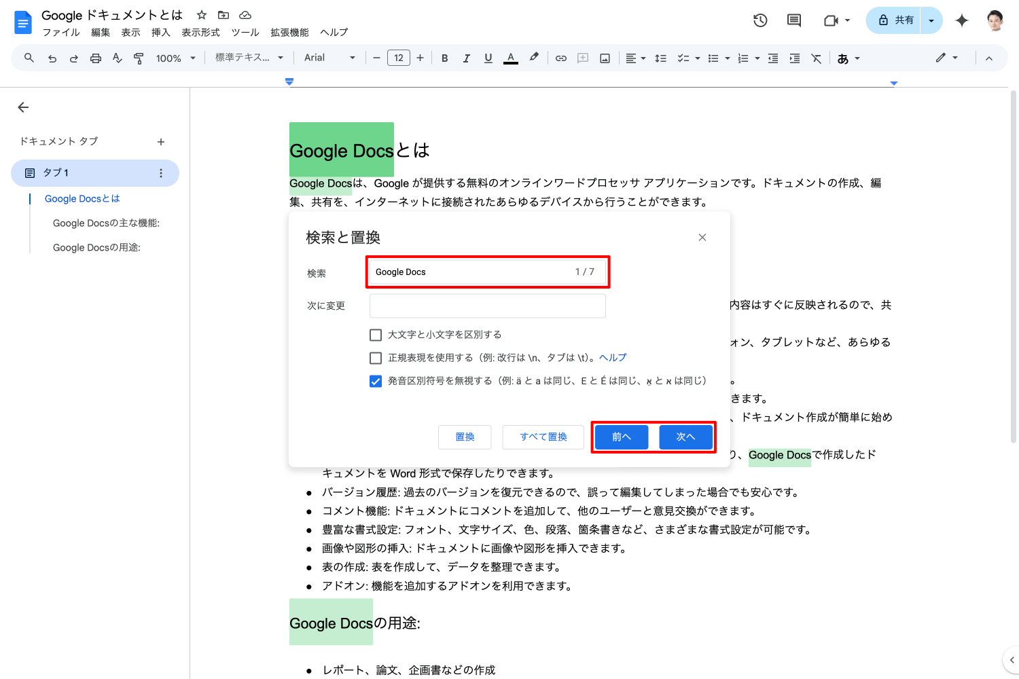Toggle 正規表現を使用する checkbox
The width and height of the screenshot is (1019, 679).
click(376, 358)
